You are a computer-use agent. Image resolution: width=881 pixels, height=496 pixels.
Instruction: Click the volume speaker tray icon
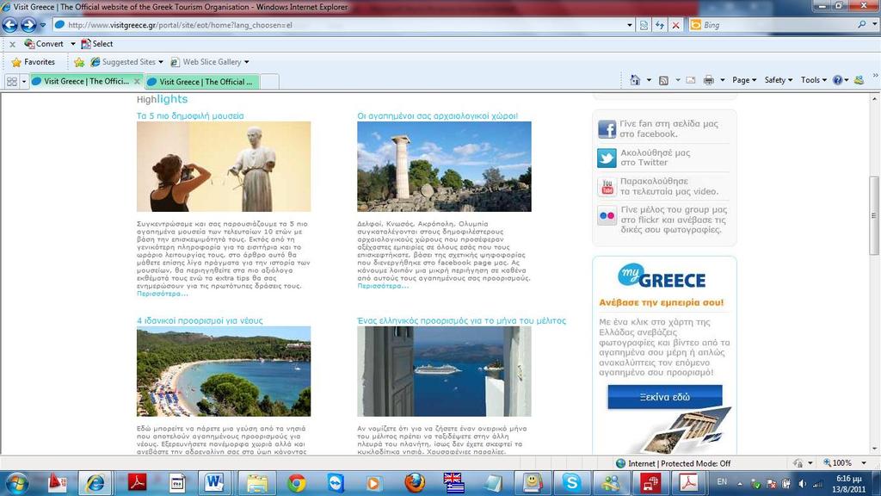point(802,484)
